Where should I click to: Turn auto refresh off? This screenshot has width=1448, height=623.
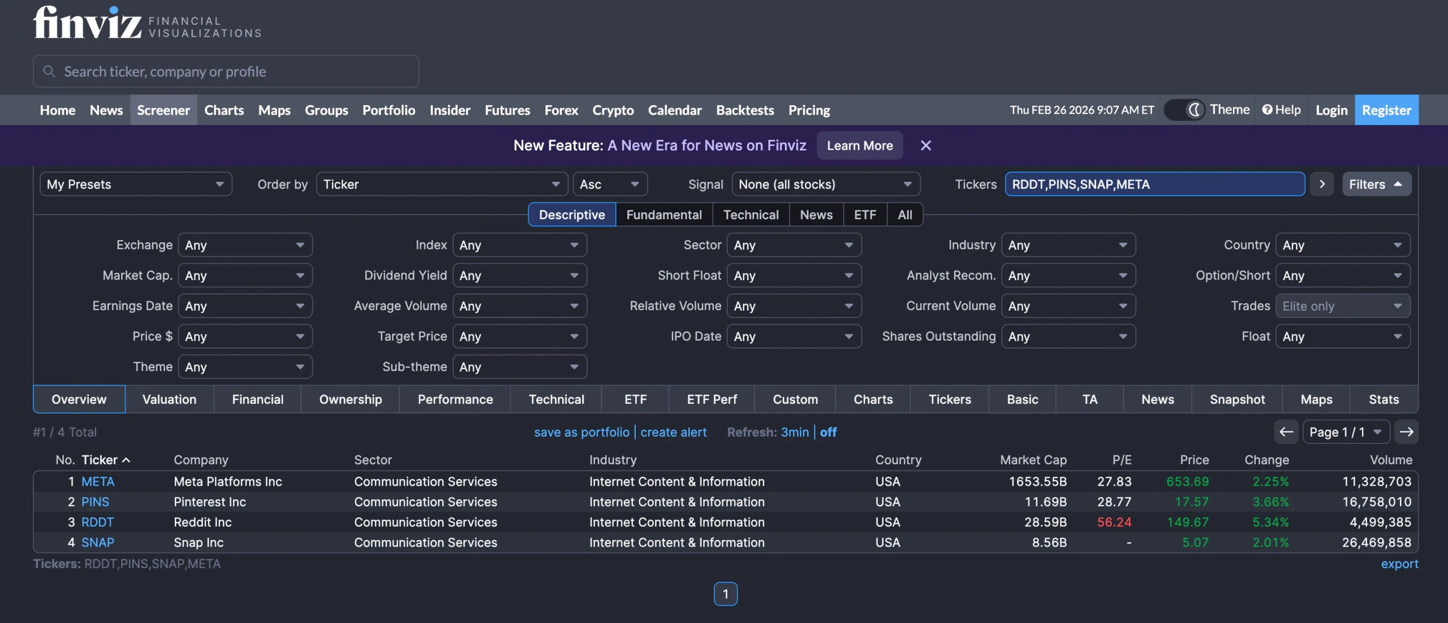click(828, 432)
